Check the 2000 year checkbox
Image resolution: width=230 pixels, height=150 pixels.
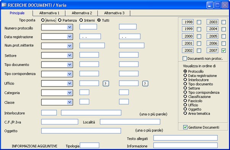click(199, 36)
